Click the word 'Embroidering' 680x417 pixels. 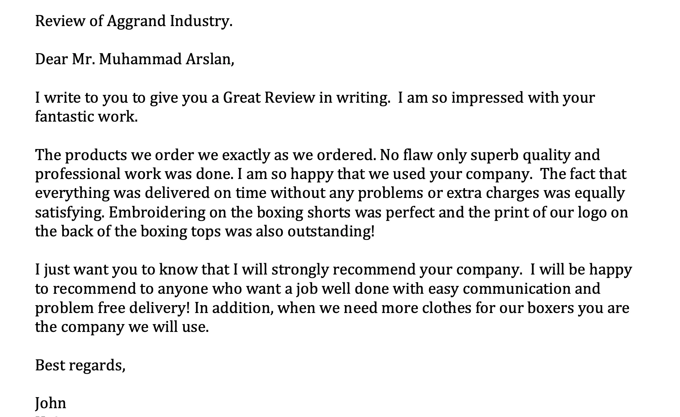pos(157,213)
